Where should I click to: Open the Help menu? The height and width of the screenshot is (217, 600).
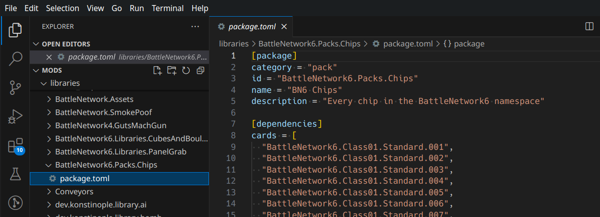coord(200,8)
